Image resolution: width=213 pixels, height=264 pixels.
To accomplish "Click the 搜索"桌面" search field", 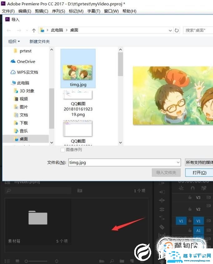I will (x=198, y=30).
